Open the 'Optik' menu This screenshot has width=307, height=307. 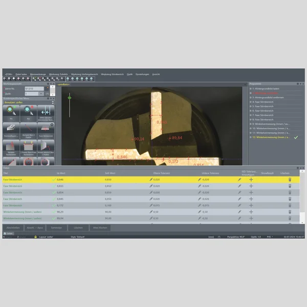[x=129, y=74]
